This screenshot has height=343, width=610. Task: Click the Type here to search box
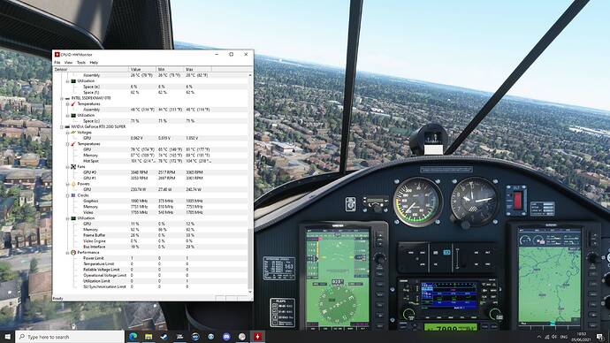pos(70,337)
